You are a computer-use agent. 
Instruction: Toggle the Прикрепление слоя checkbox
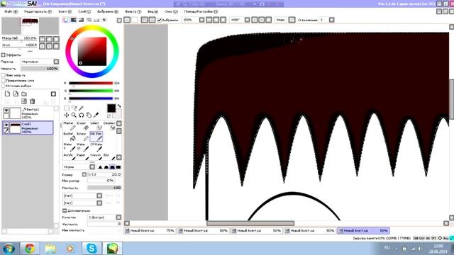point(4,80)
